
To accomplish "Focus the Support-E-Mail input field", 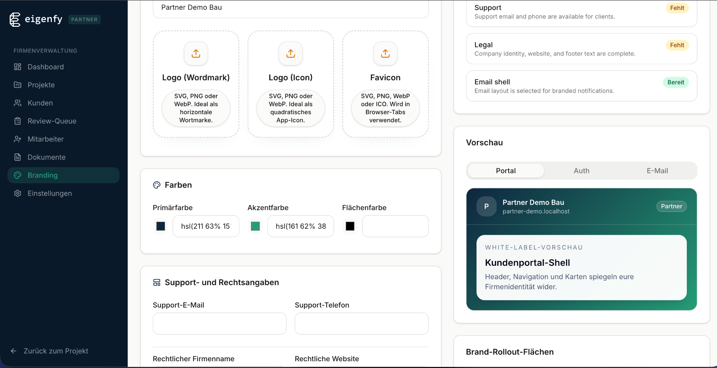I will tap(220, 324).
